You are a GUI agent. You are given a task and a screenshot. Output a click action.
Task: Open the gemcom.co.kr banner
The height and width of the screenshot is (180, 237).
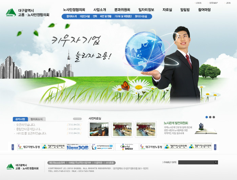(102, 147)
